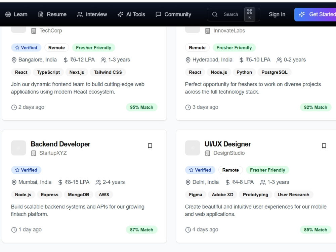Click the Verified badge on TechCorp card

tap(26, 48)
